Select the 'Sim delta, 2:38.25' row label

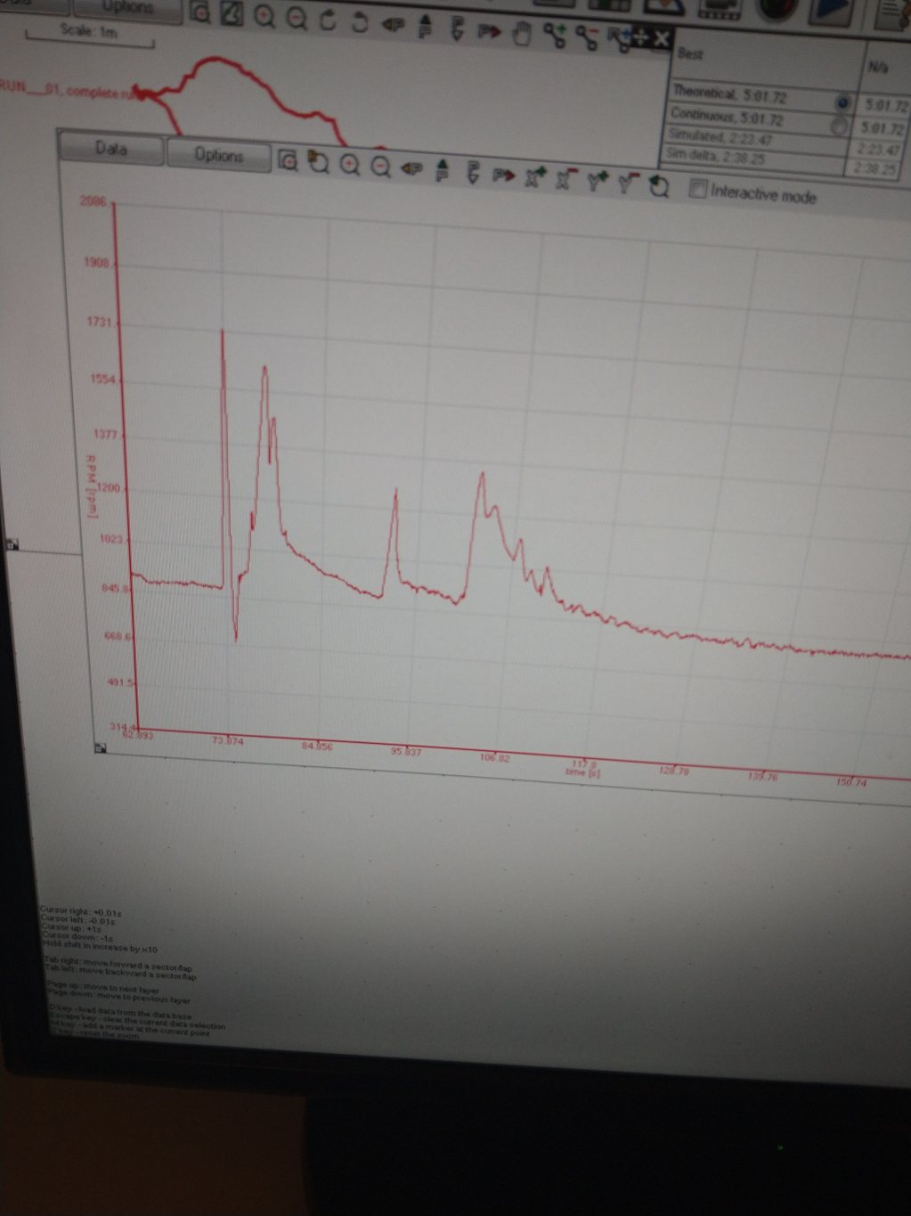point(714,156)
